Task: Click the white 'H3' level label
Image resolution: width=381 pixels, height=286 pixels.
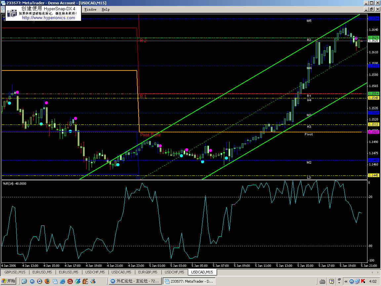Action: point(309,126)
